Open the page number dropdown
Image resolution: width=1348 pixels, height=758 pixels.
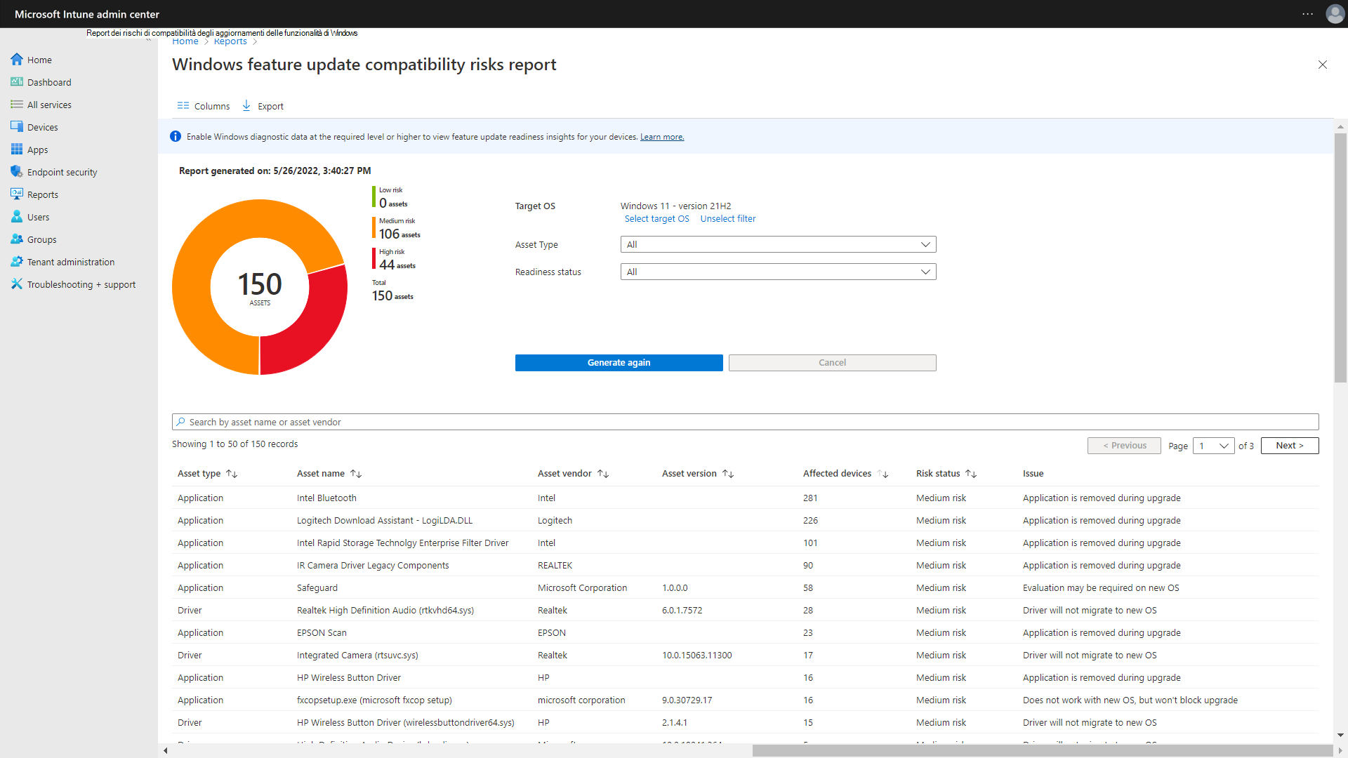pyautogui.click(x=1213, y=446)
